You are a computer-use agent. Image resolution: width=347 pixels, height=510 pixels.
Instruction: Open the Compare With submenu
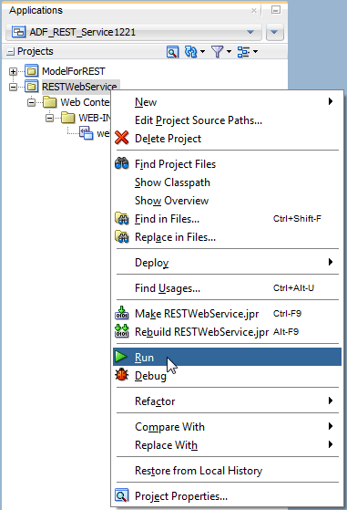227,426
